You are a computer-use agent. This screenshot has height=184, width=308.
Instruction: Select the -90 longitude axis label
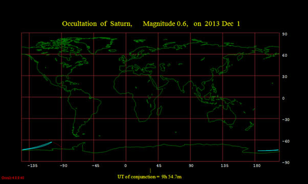pyautogui.click(x=63, y=166)
